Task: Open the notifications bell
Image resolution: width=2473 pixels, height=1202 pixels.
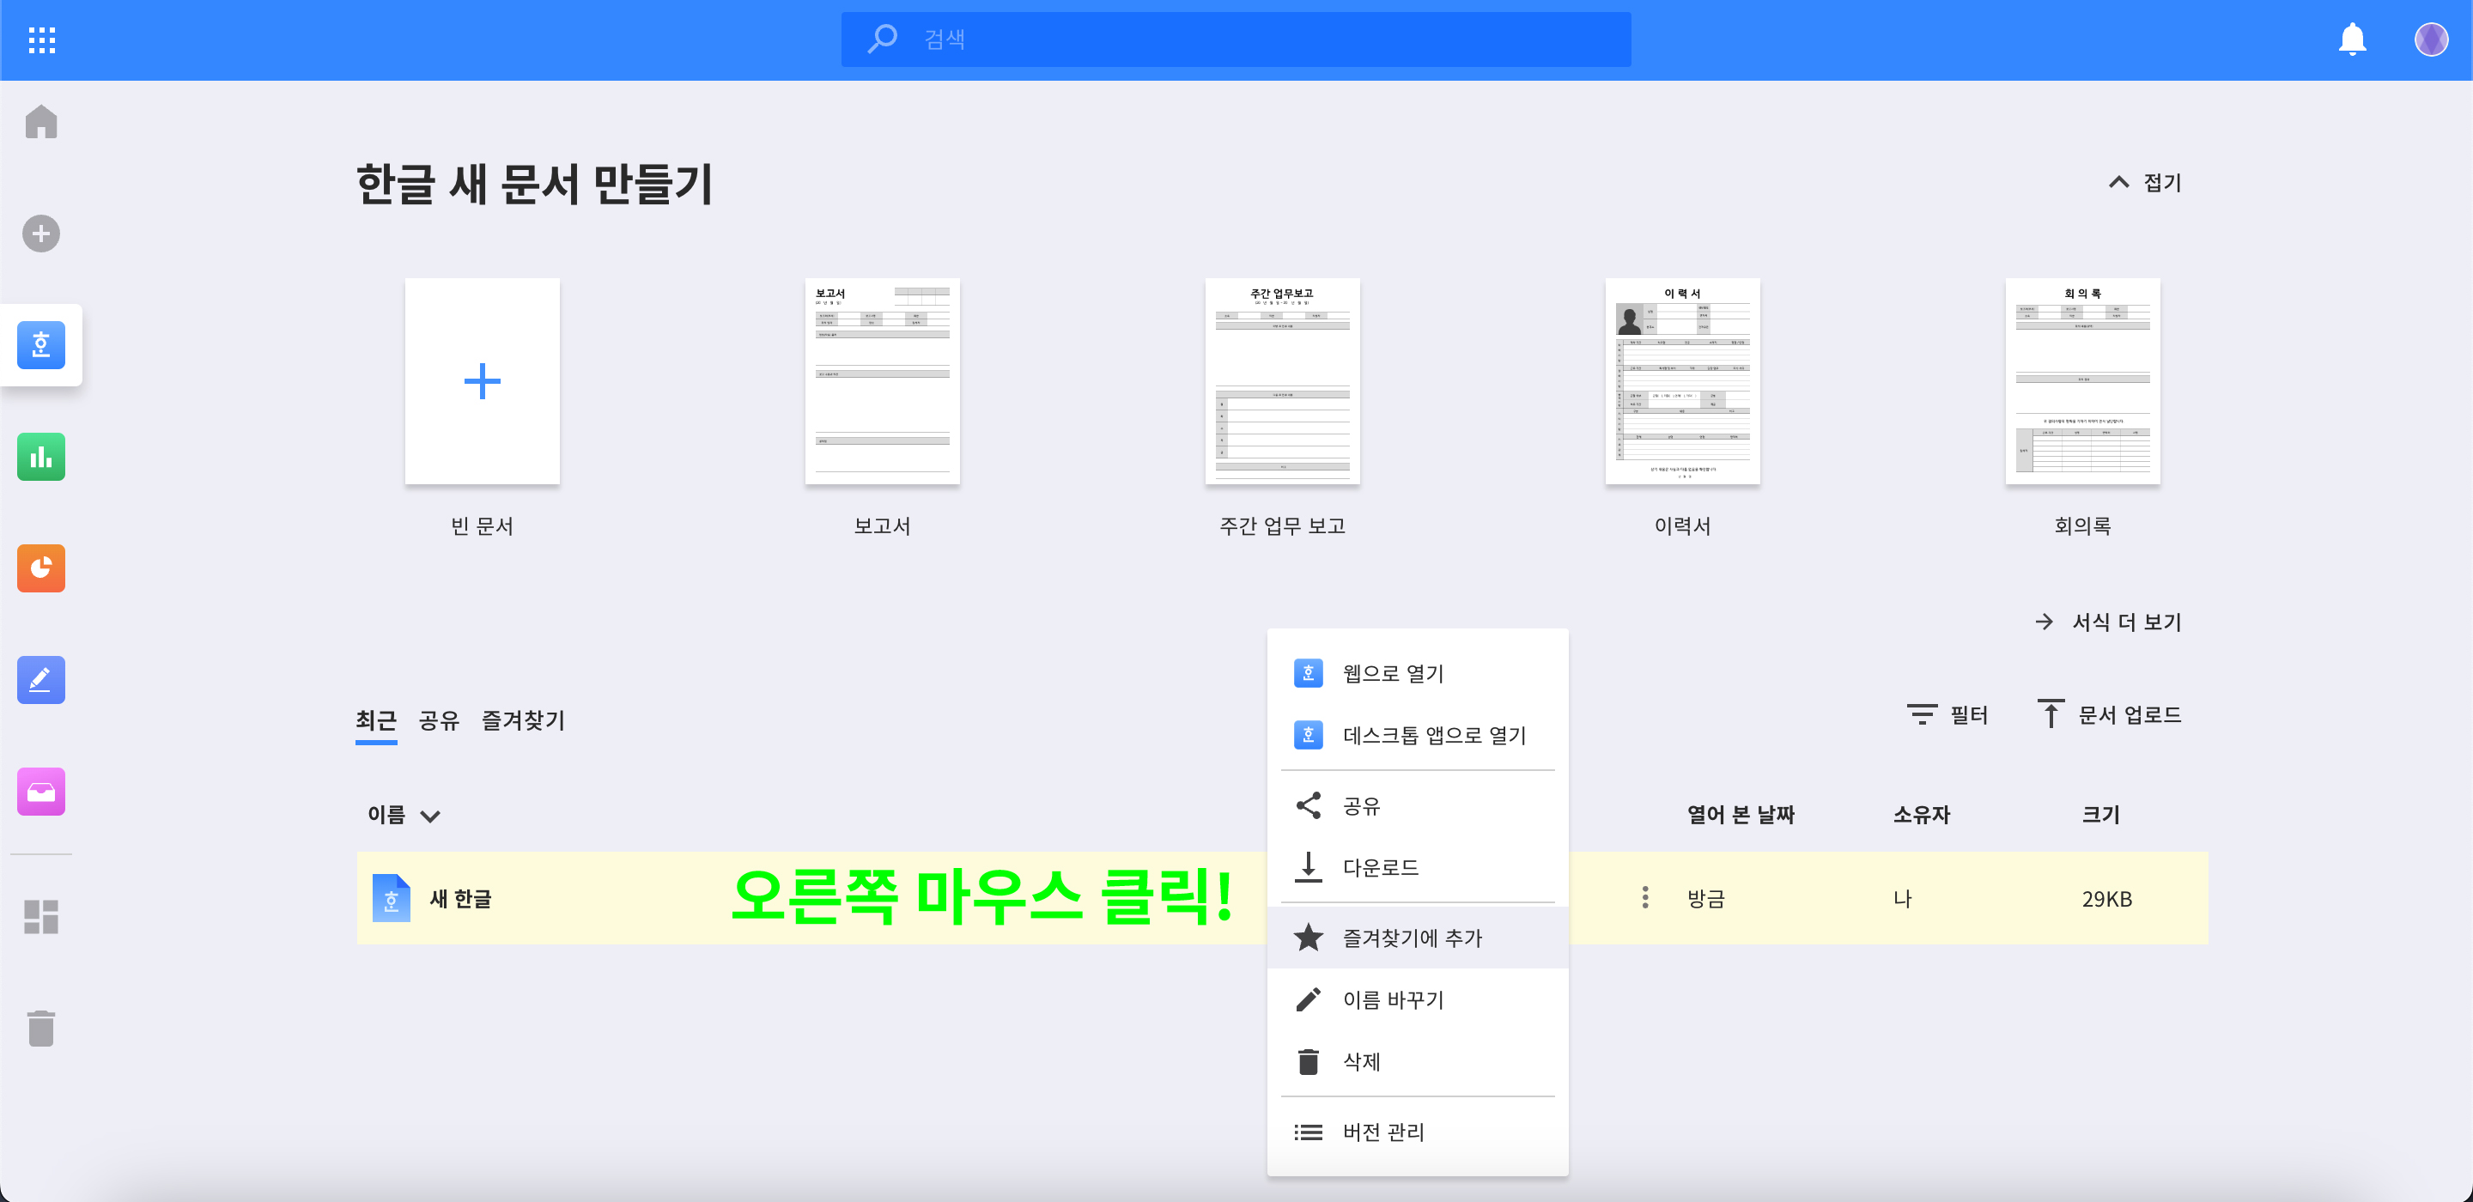Action: 2352,39
